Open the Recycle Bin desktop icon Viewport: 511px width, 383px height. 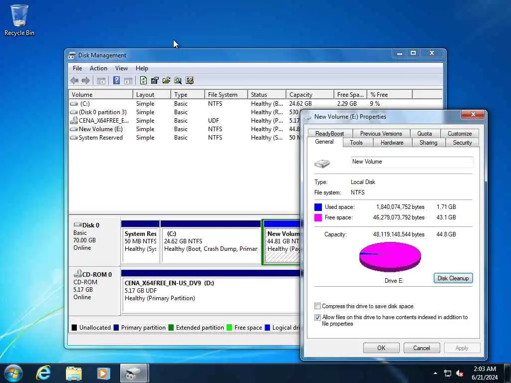pyautogui.click(x=19, y=20)
